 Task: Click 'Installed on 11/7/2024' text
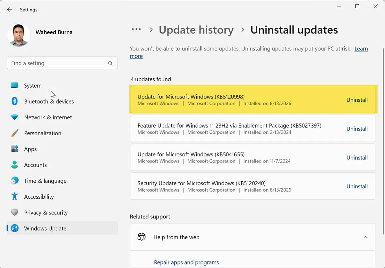267,161
